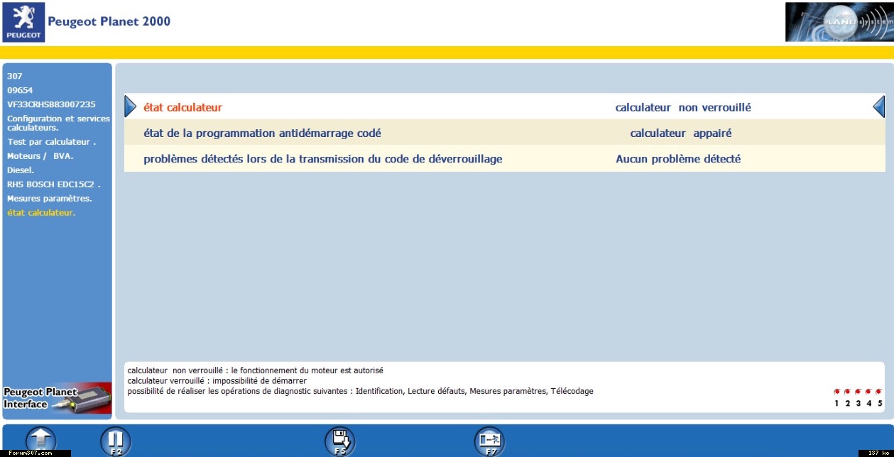
Task: Click the Peugeot Planet Interface device image
Action: click(x=58, y=397)
